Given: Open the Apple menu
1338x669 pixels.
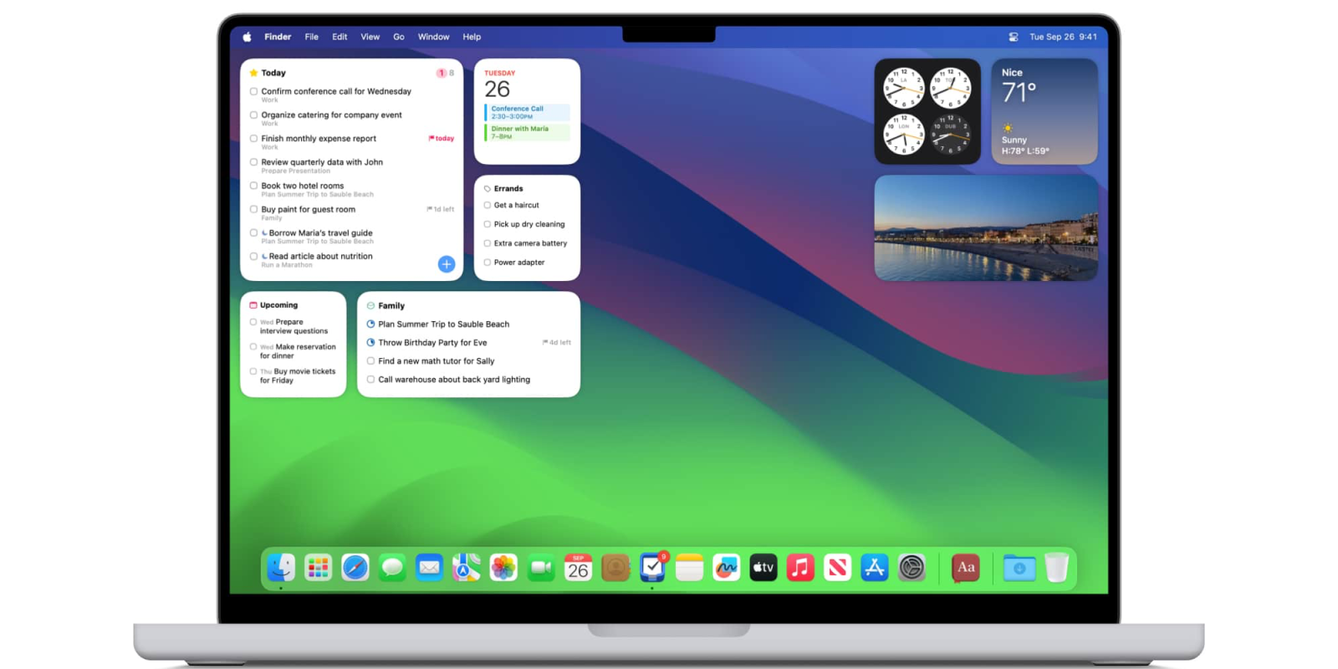Looking at the screenshot, I should [x=247, y=37].
